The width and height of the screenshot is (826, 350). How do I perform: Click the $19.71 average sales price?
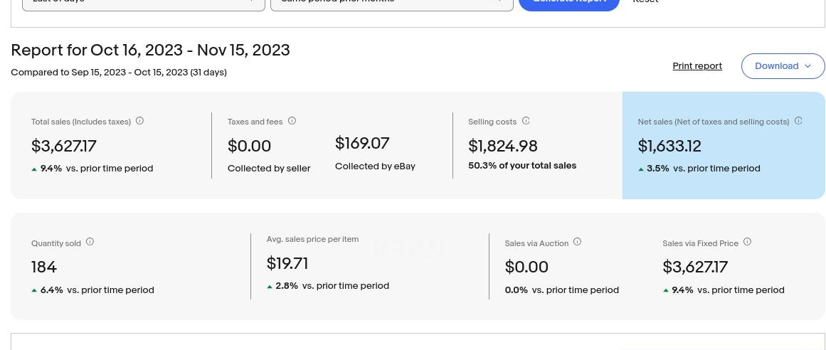tap(287, 264)
